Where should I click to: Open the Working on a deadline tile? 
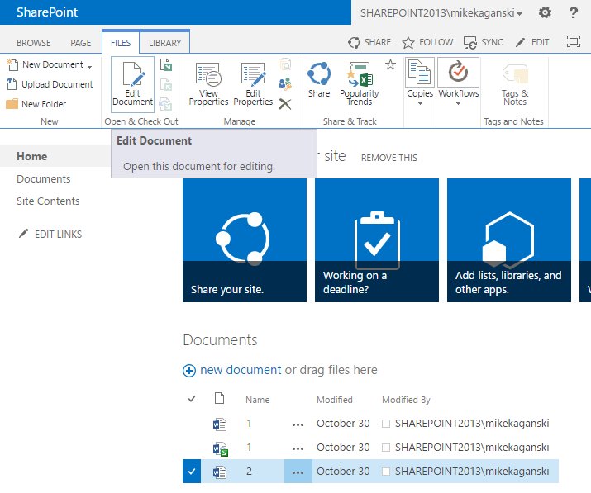[377, 240]
